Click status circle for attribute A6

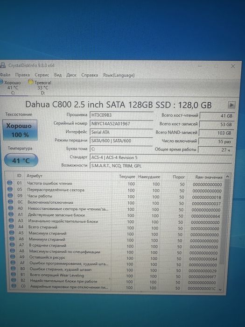(12, 238)
